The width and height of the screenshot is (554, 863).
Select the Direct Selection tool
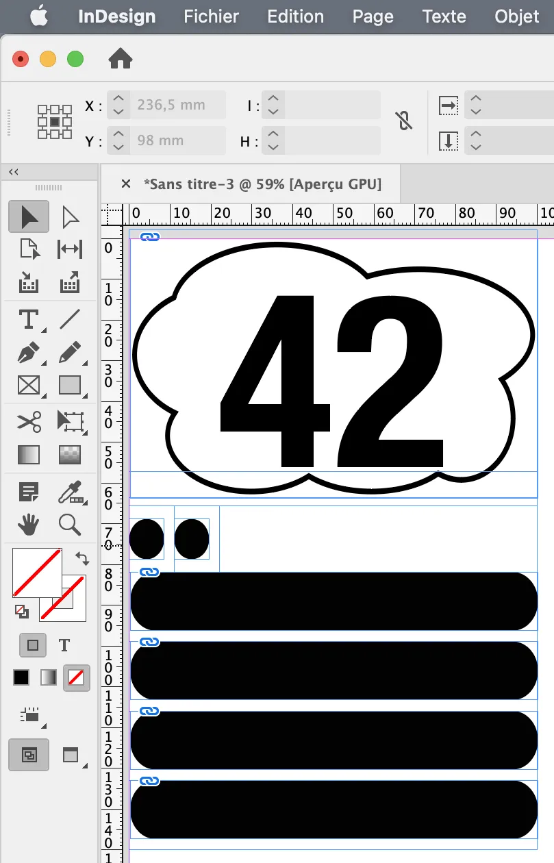tap(70, 217)
